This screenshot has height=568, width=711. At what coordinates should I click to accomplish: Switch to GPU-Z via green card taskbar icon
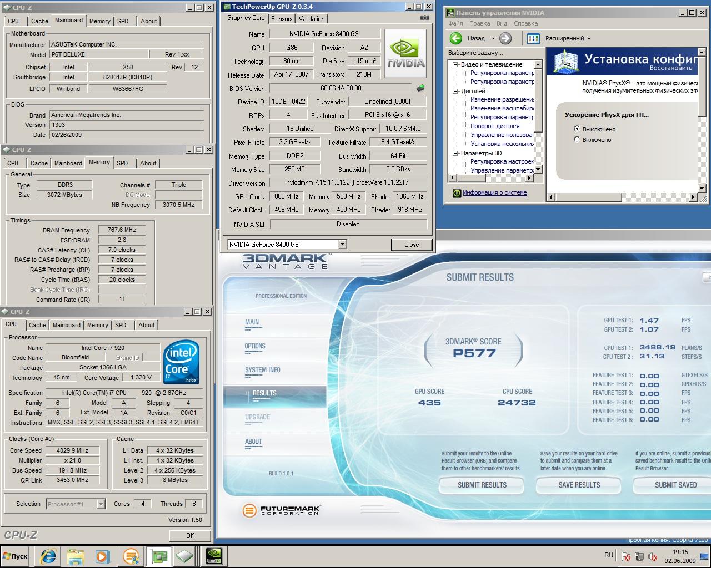click(x=159, y=556)
